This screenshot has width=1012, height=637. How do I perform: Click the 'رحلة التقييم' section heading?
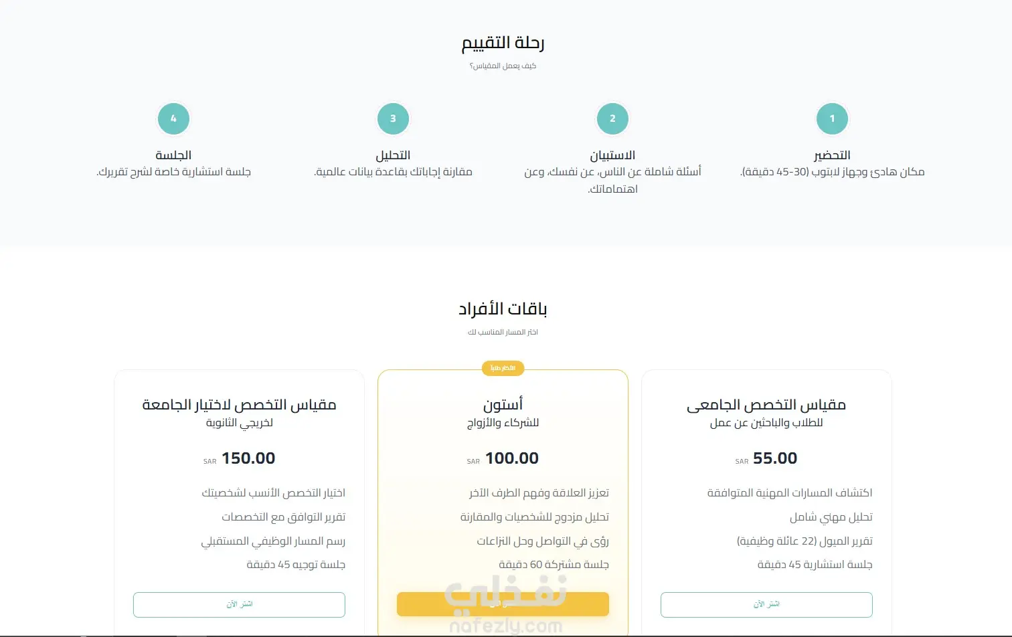tap(503, 43)
